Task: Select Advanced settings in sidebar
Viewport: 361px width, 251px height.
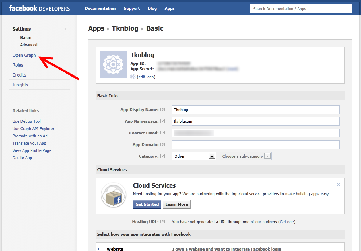Action: click(x=29, y=45)
